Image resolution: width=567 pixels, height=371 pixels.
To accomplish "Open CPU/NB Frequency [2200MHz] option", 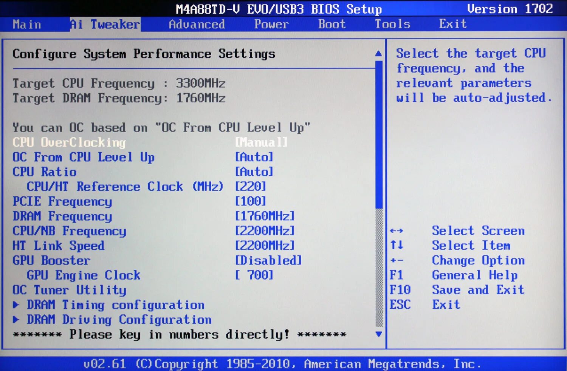I will click(x=265, y=231).
